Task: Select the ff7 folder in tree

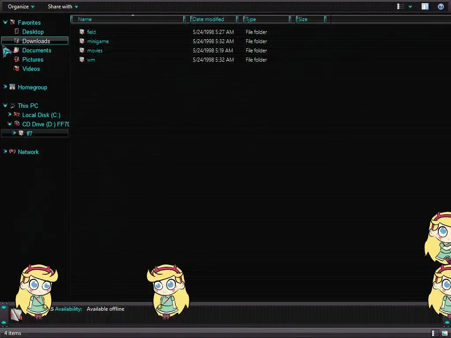Action: 30,133
